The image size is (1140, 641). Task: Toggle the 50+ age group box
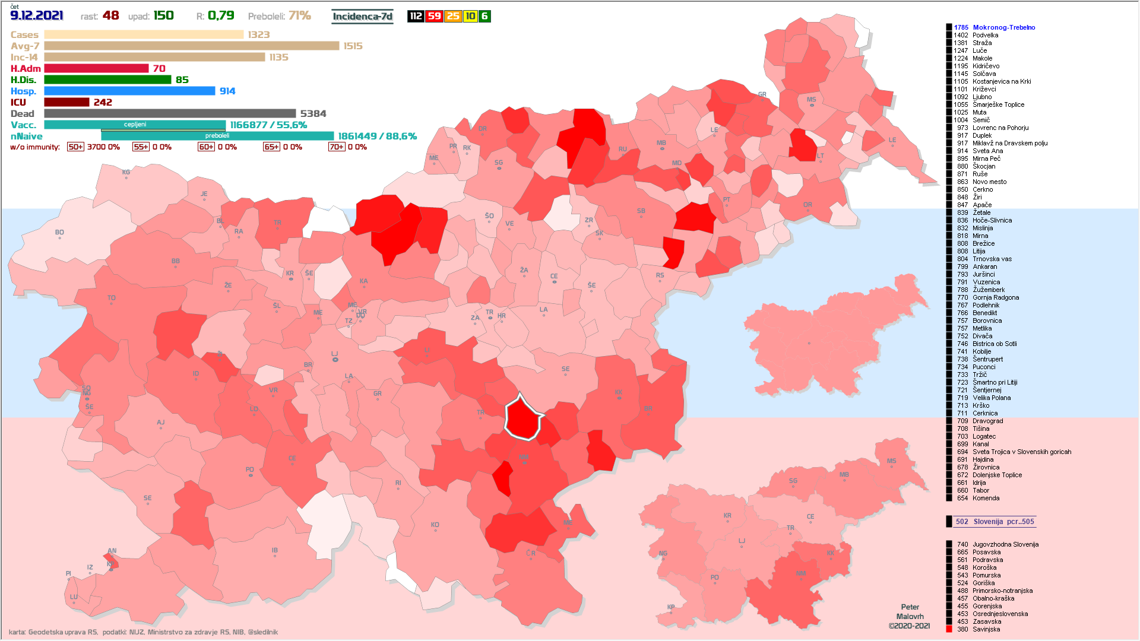[75, 147]
